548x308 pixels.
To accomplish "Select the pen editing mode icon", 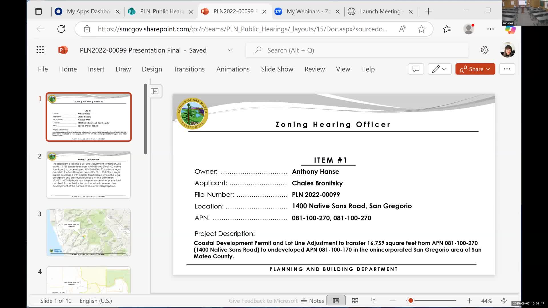I will click(436, 69).
